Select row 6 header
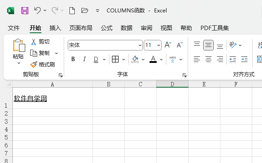Viewport: 262px width, 163px height. point(6,145)
